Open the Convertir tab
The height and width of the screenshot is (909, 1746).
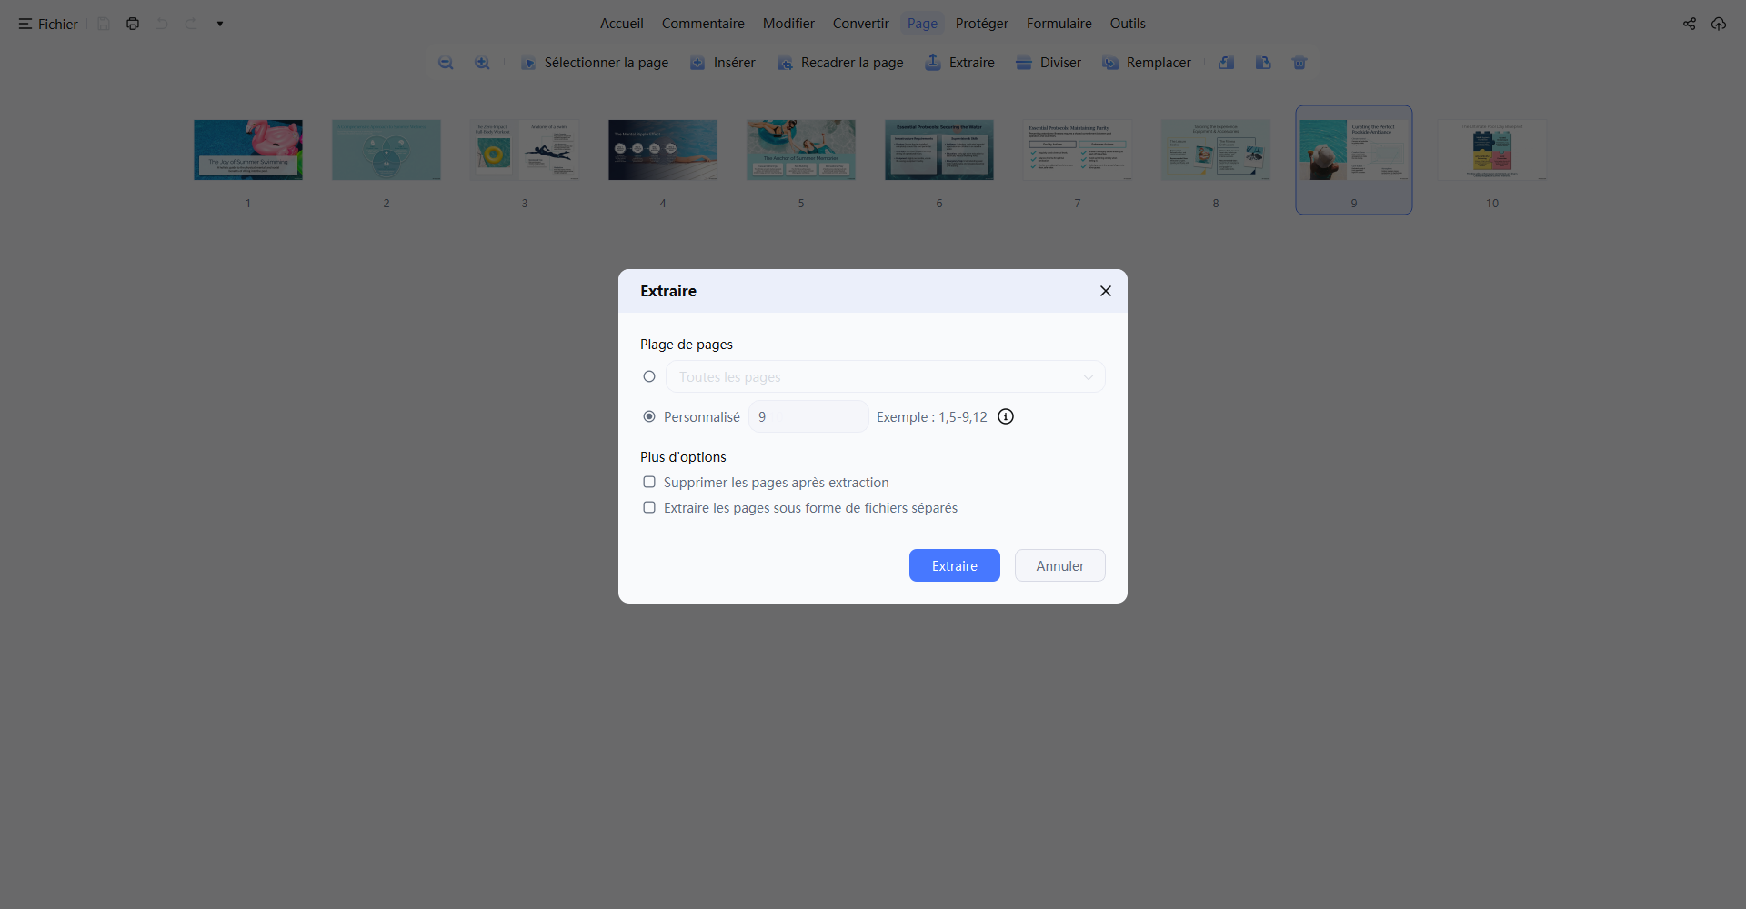[861, 24]
